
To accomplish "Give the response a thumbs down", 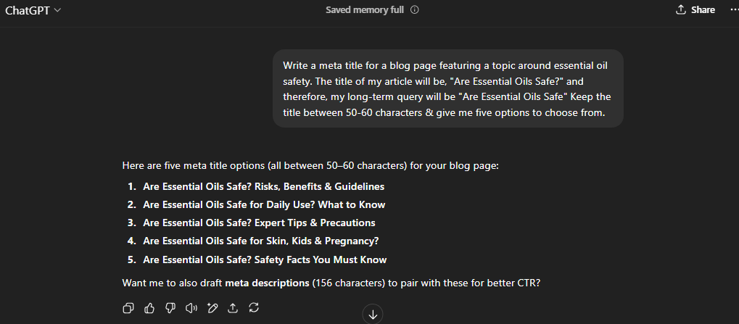I will tap(170, 308).
